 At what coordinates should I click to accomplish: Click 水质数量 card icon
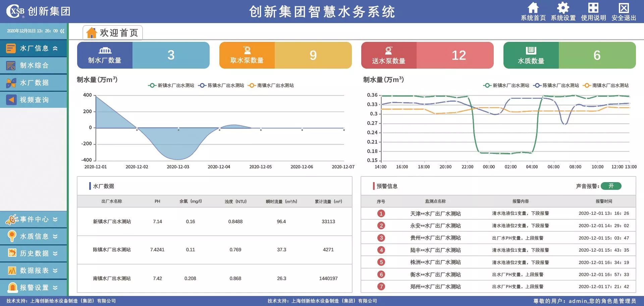[x=531, y=50]
